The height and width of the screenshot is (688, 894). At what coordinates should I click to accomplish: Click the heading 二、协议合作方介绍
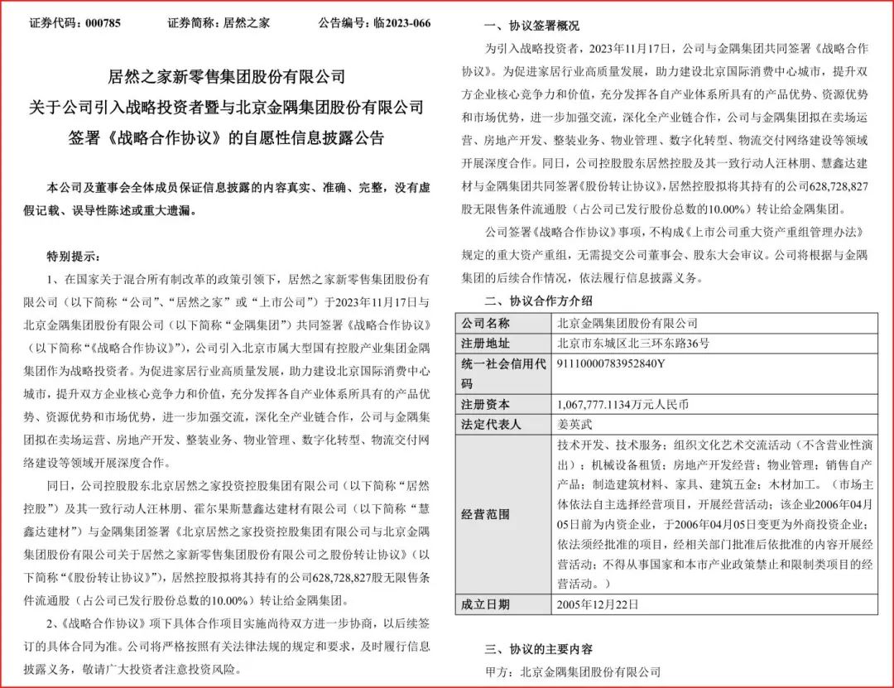click(538, 301)
